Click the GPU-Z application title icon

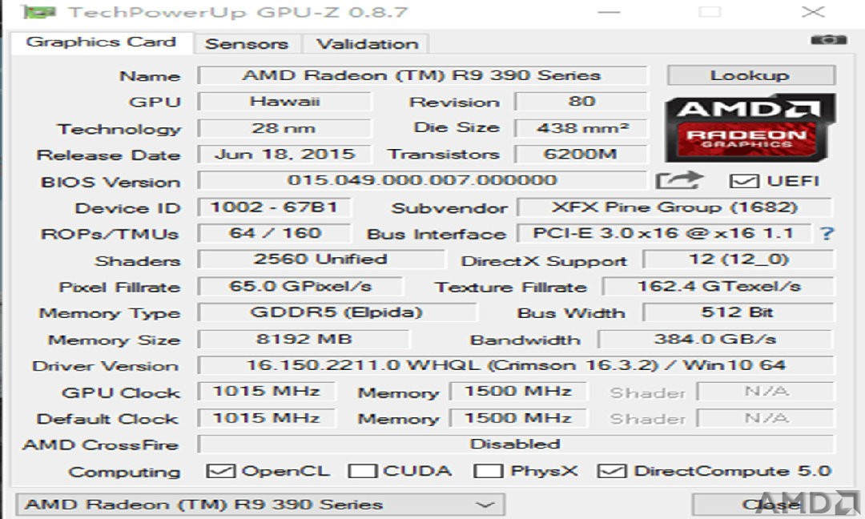pyautogui.click(x=40, y=12)
